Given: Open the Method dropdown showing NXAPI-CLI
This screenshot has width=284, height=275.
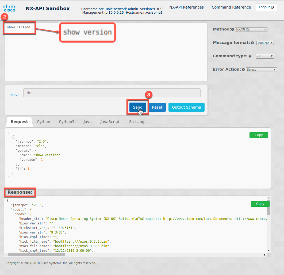Looking at the screenshot, I should [x=251, y=29].
